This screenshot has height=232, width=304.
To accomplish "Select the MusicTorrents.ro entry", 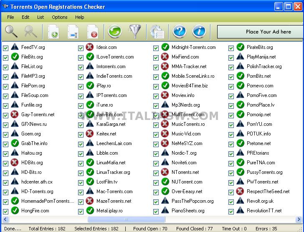I will (x=188, y=124).
